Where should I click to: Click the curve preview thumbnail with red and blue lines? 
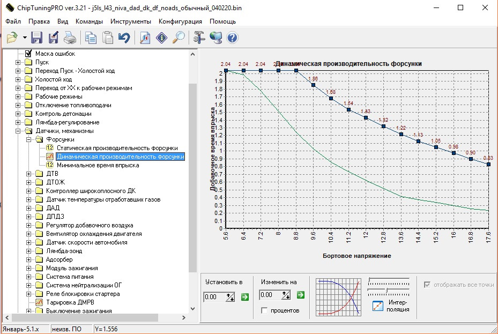(x=339, y=297)
